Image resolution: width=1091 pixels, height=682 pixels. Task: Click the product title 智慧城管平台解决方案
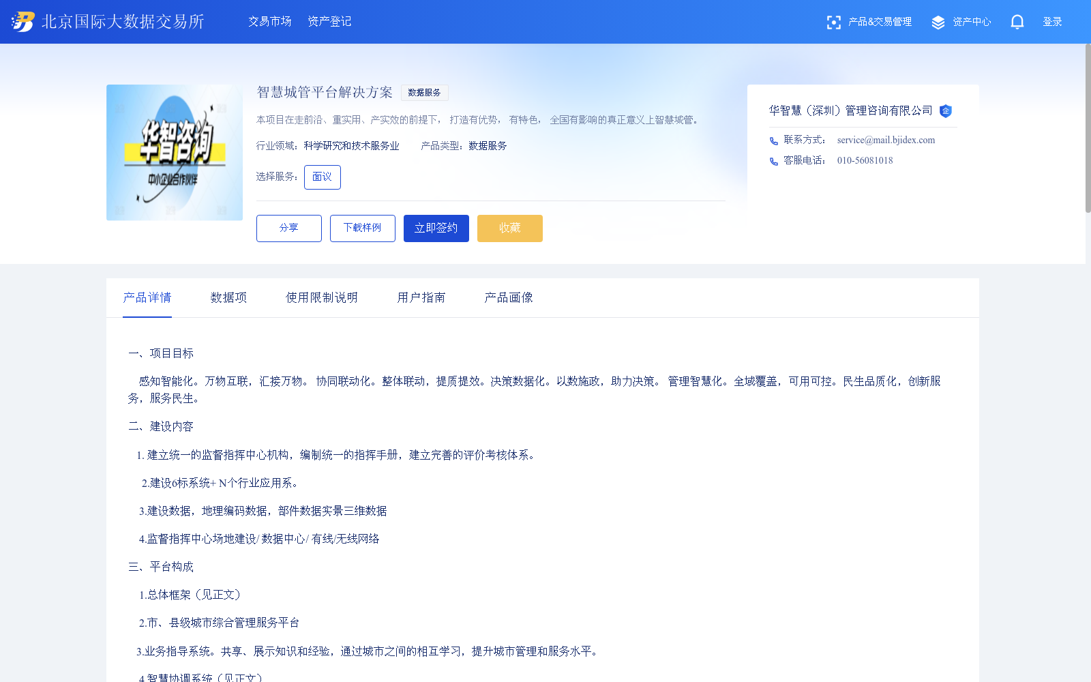pyautogui.click(x=325, y=92)
